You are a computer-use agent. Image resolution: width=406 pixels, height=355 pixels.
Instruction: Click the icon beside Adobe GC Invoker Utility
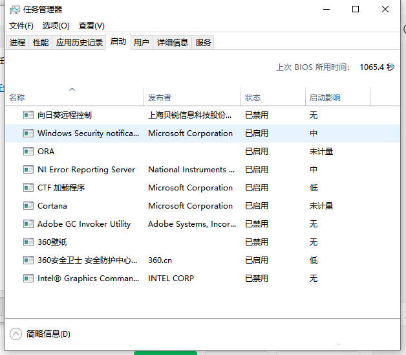pos(28,224)
